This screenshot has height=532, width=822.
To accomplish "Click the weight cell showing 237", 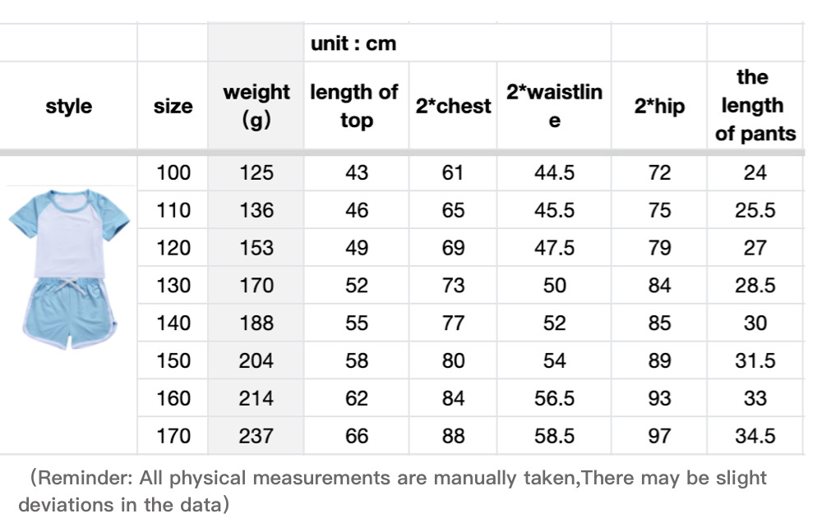I will click(256, 435).
